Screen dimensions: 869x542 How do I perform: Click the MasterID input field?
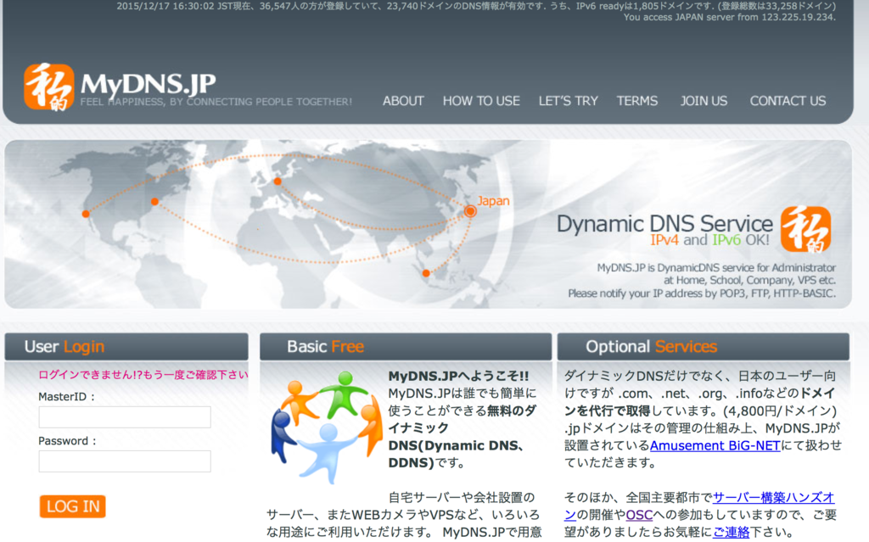click(125, 416)
